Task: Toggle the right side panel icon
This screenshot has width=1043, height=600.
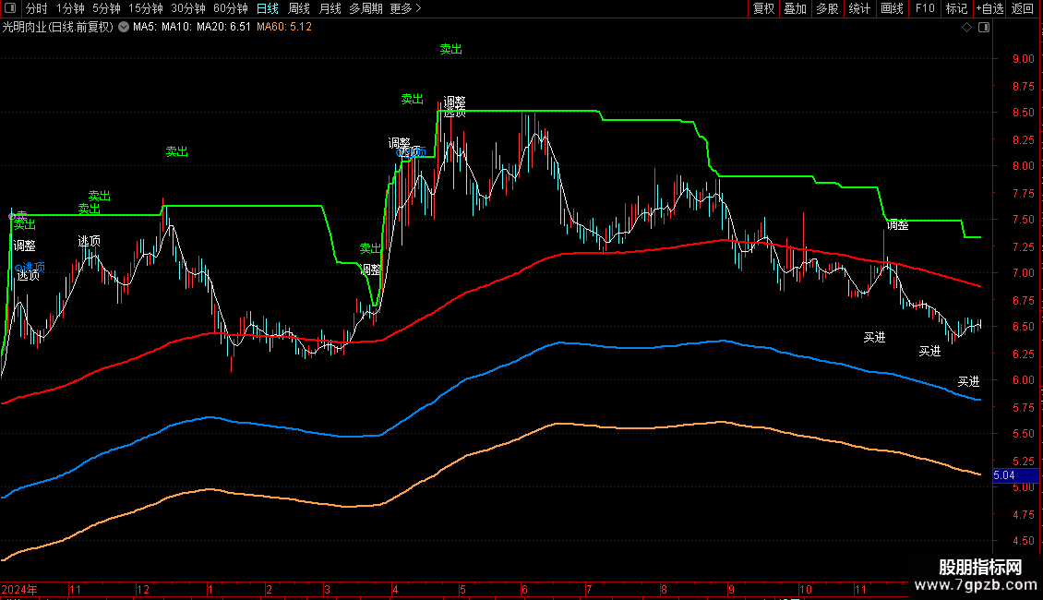Action: (x=984, y=28)
